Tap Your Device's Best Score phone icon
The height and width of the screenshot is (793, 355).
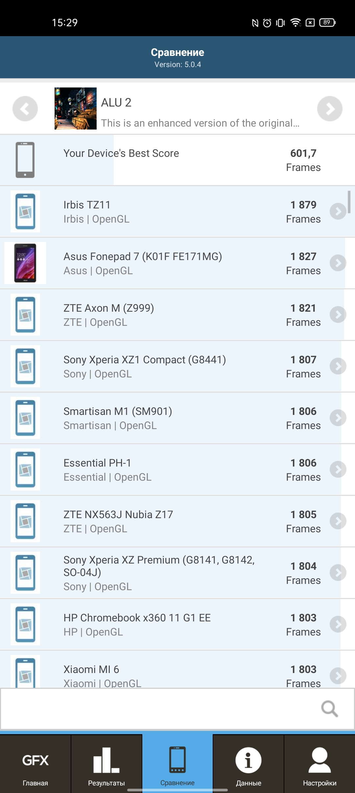click(25, 160)
